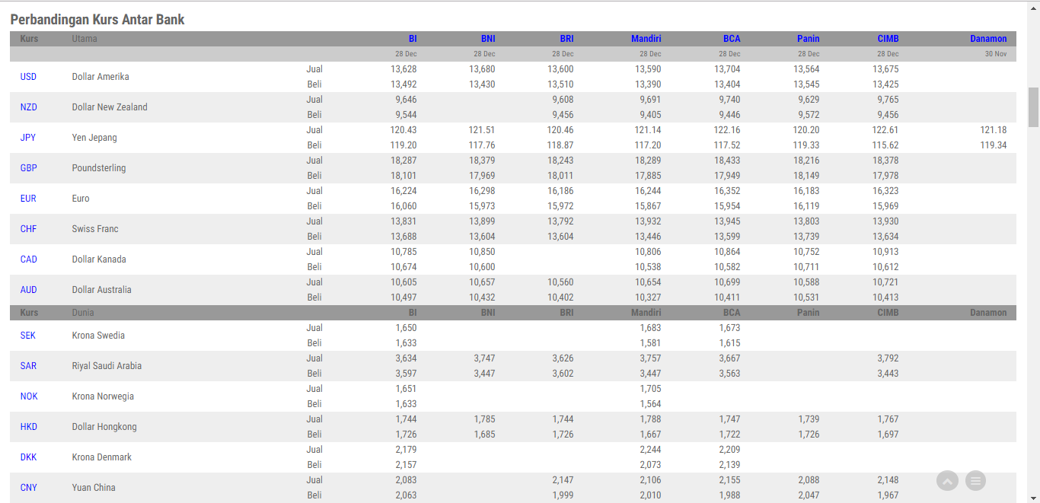The height and width of the screenshot is (503, 1040).
Task: Open the SAR currency link
Action: [28, 366]
